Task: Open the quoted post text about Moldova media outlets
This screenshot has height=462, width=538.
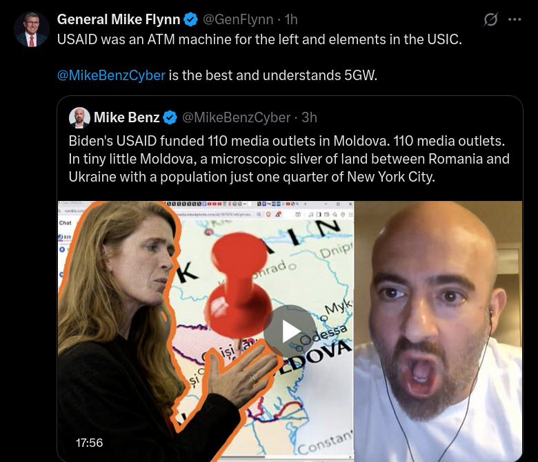Action: pyautogui.click(x=289, y=159)
